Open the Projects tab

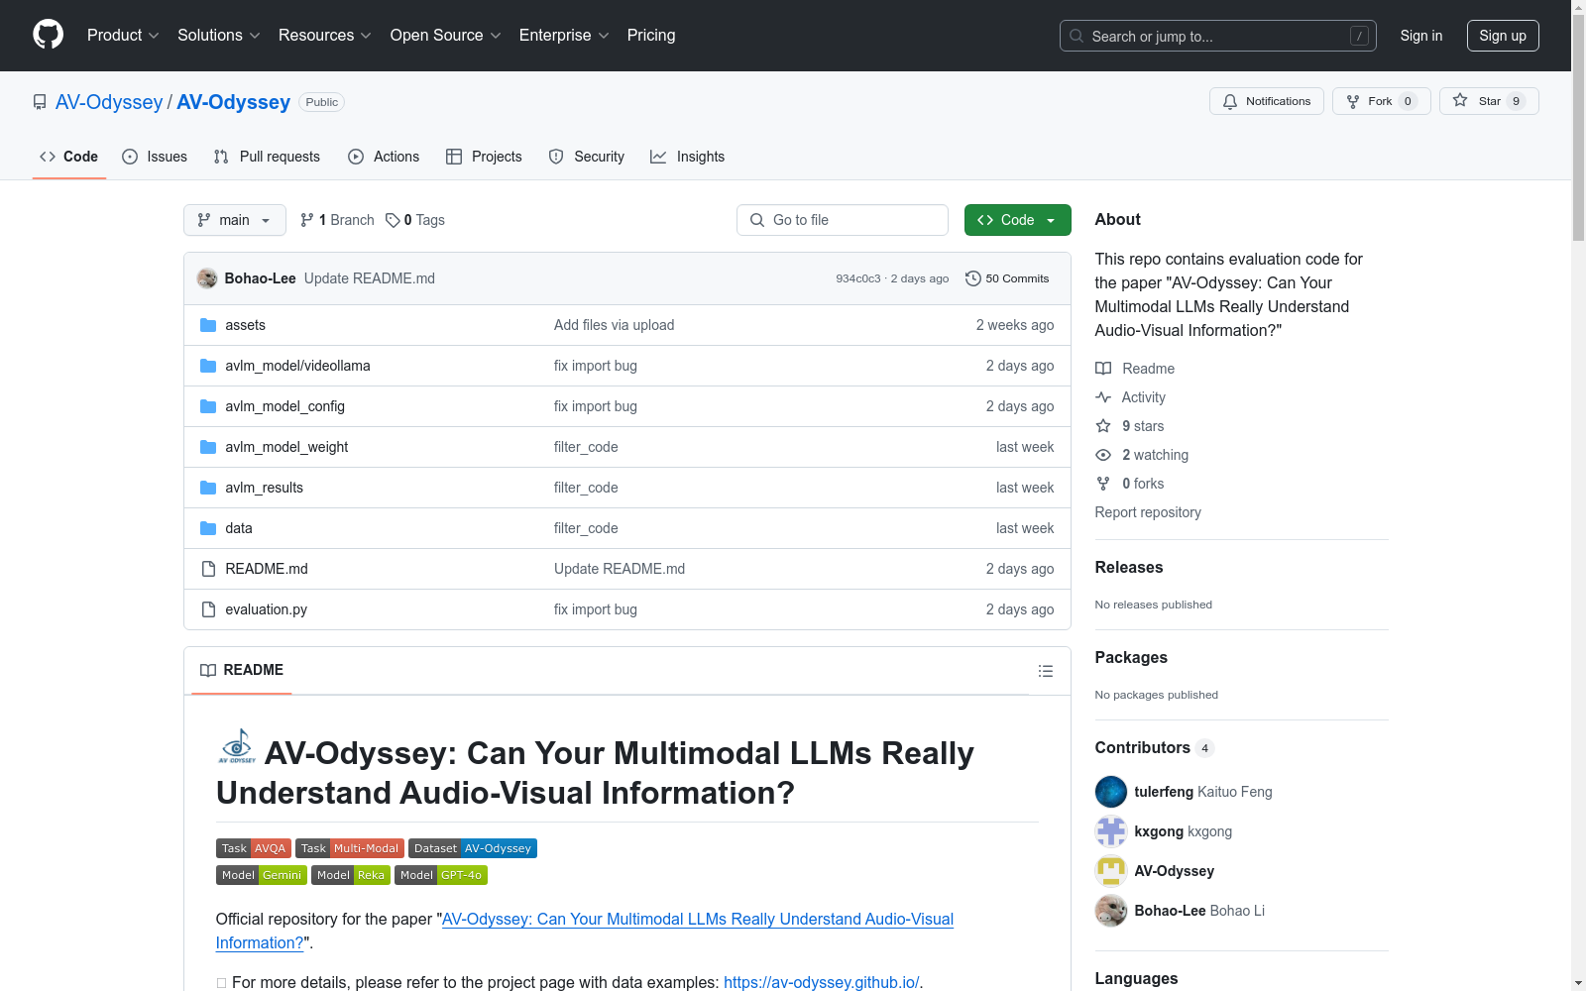point(484,157)
